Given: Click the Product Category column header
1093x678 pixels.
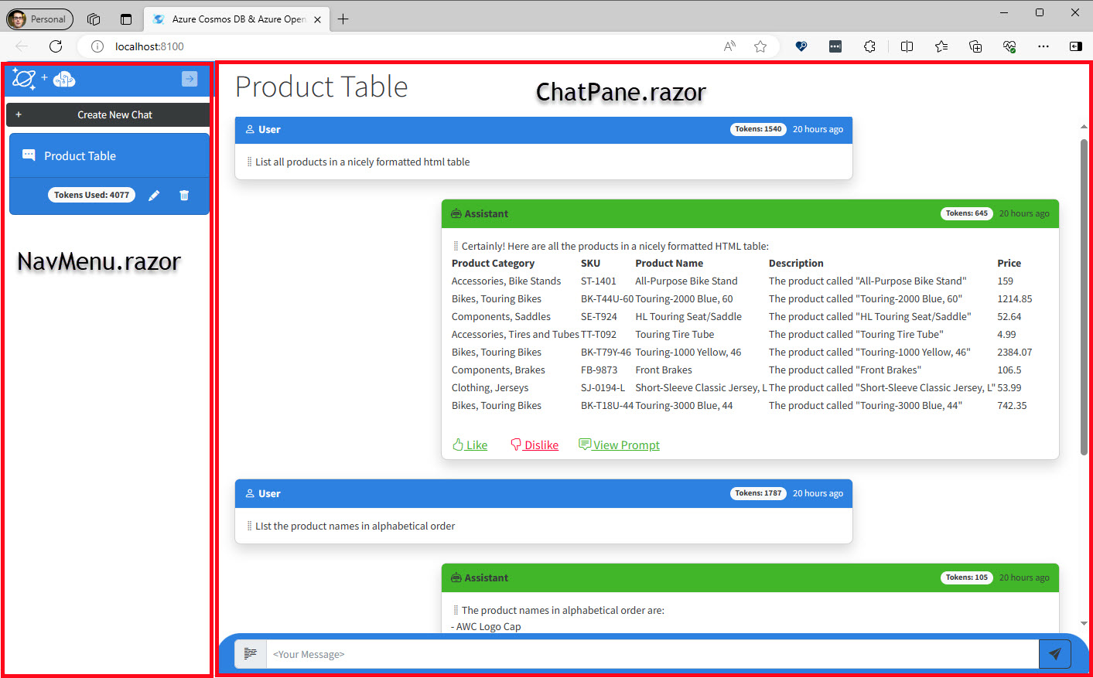Looking at the screenshot, I should pyautogui.click(x=493, y=263).
